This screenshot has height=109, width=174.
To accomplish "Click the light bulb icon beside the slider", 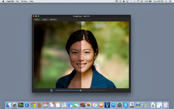I will (51, 90).
